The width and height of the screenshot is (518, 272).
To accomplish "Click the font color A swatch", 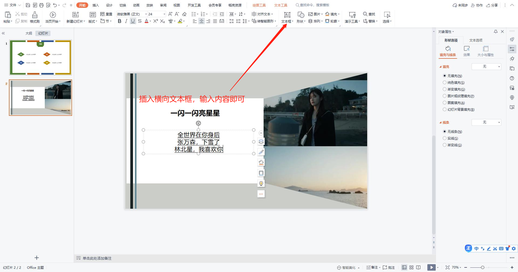I will pyautogui.click(x=146, y=21).
